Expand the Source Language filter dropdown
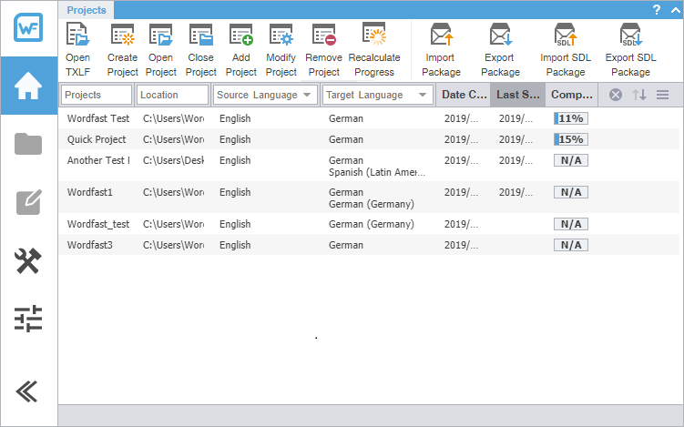This screenshot has width=684, height=427. click(308, 95)
